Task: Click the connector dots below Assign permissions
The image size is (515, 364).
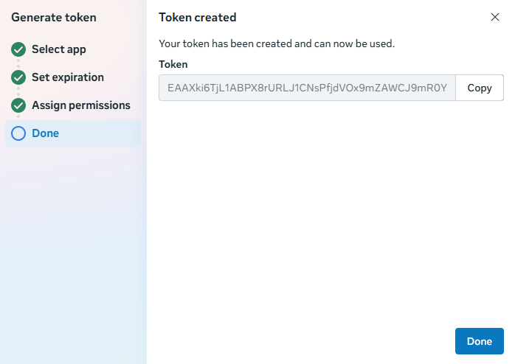Action: coord(18,116)
